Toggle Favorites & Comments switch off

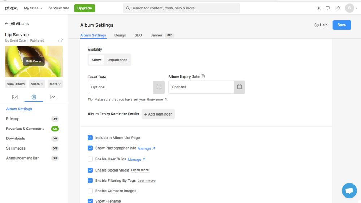point(55,129)
